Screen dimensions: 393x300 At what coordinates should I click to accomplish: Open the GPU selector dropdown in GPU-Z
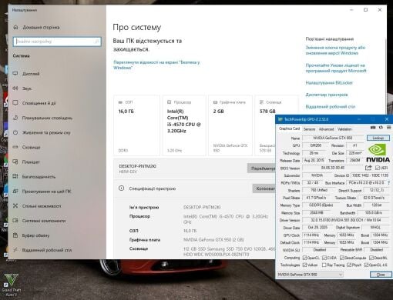(310, 275)
